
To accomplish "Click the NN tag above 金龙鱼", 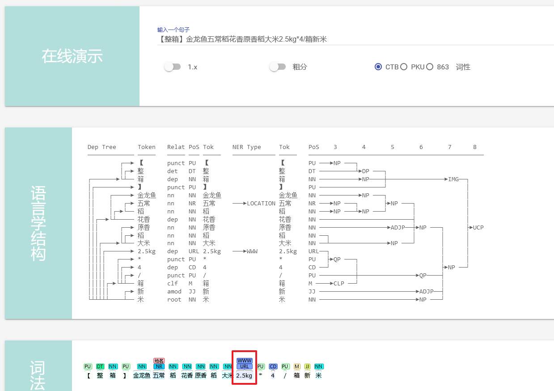I will coord(142,366).
